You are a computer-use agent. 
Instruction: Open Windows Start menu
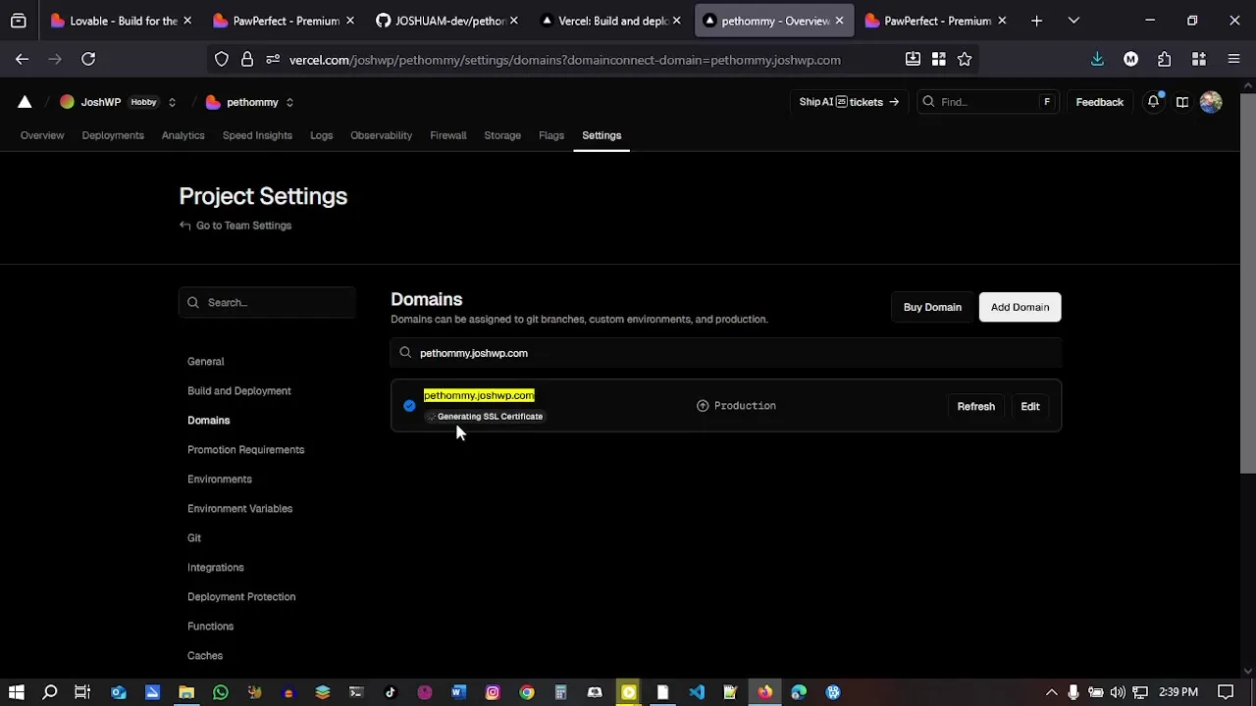17,692
